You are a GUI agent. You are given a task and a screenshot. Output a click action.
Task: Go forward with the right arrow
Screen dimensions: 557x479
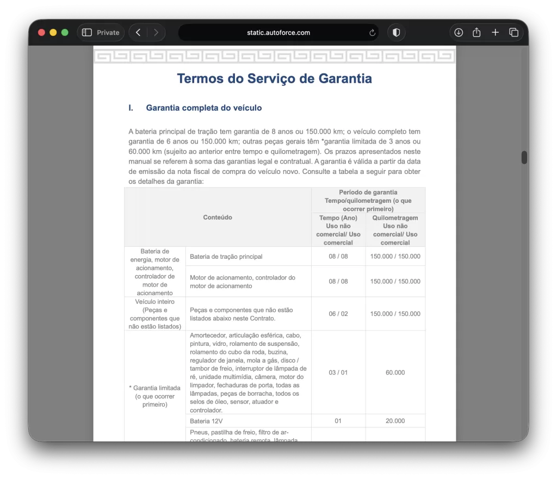tap(156, 33)
